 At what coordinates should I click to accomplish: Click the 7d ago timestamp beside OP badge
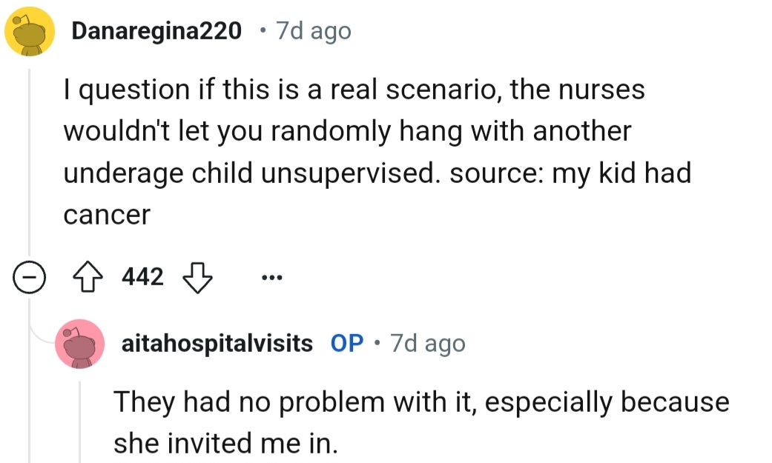pyautogui.click(x=428, y=344)
